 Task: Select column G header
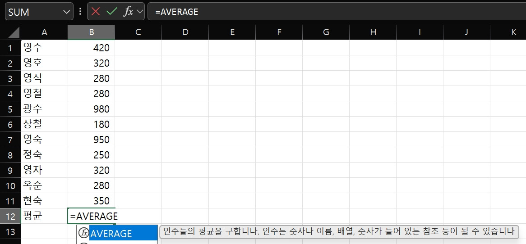[326, 32]
